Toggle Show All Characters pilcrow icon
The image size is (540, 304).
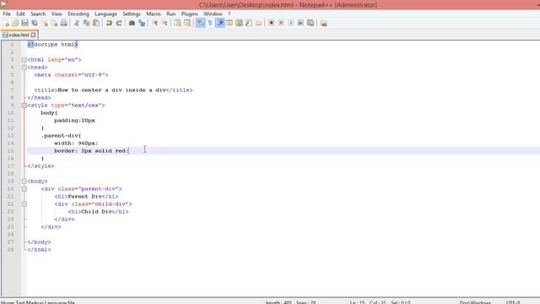[x=210, y=23]
